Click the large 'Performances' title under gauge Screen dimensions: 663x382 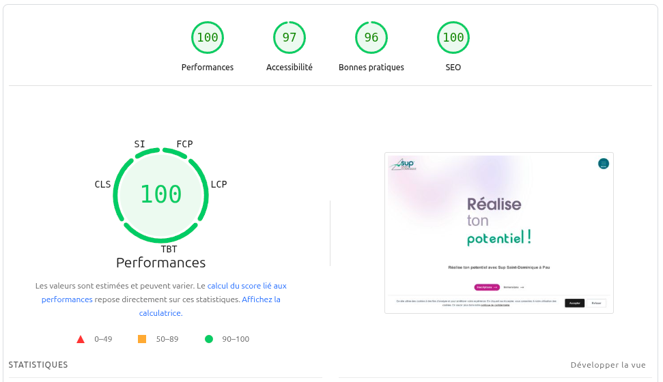click(x=160, y=263)
